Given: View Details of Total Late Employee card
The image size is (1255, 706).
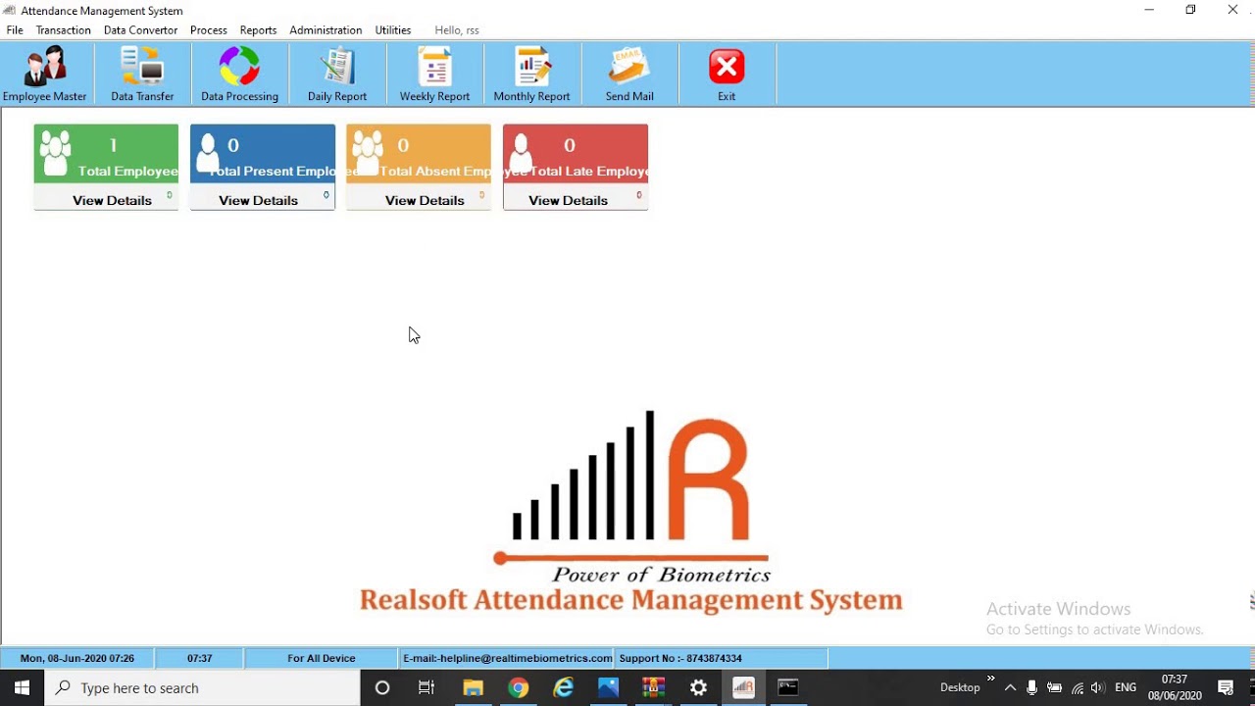Looking at the screenshot, I should pyautogui.click(x=568, y=200).
